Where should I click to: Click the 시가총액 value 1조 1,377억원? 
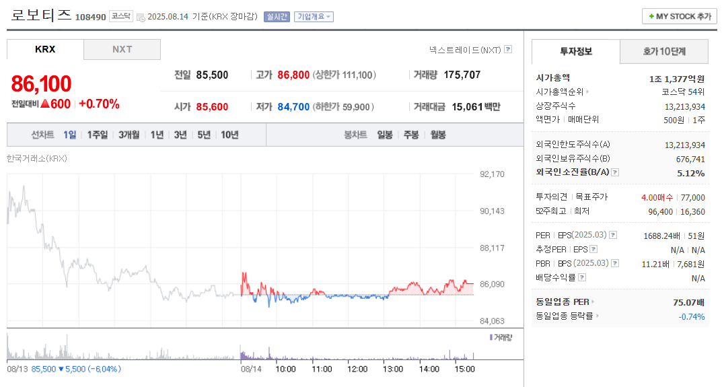pyautogui.click(x=677, y=79)
